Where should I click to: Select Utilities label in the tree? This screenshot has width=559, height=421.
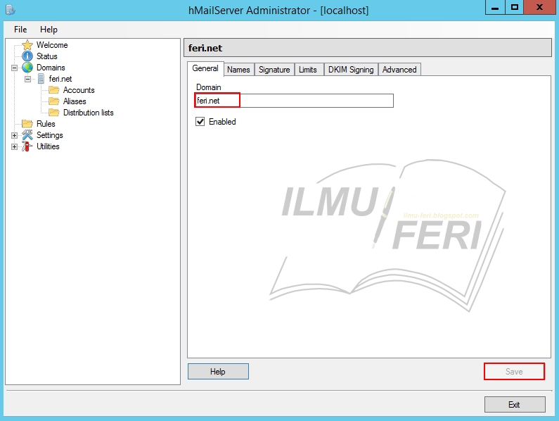click(x=48, y=146)
